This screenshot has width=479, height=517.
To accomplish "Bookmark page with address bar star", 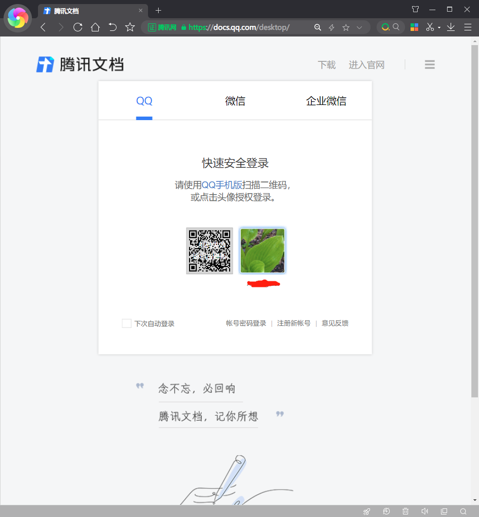I will (x=346, y=28).
